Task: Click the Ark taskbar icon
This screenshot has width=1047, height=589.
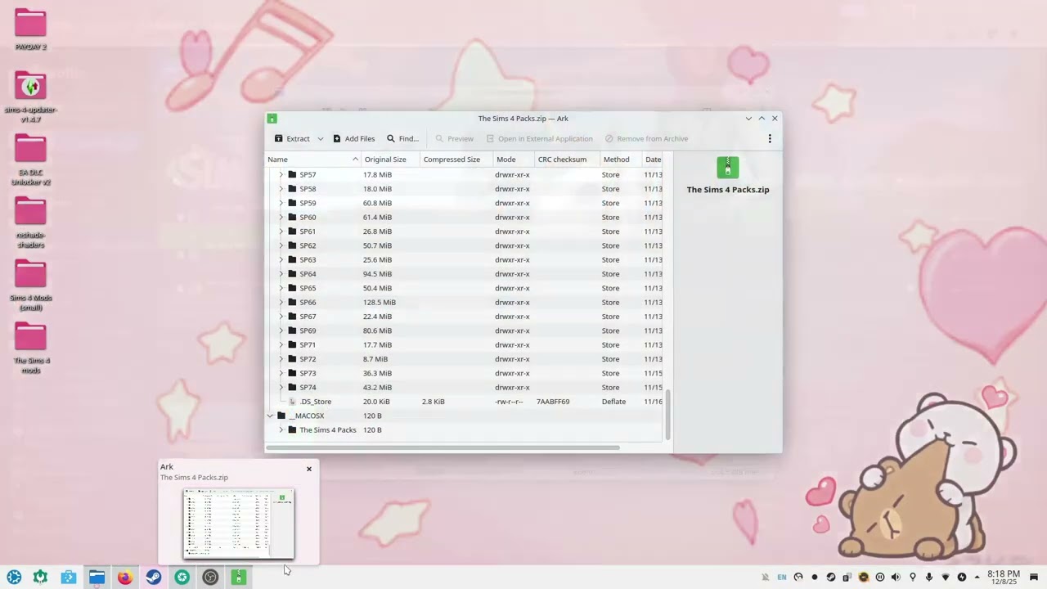Action: pyautogui.click(x=238, y=578)
